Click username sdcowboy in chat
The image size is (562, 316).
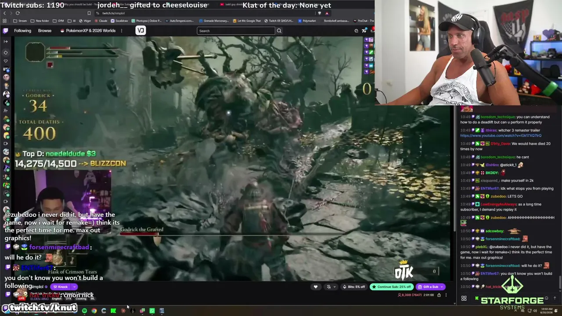click(494, 231)
